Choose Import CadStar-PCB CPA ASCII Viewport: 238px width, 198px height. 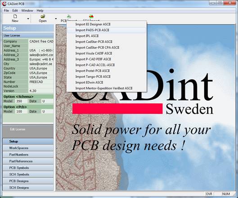pyautogui.click(x=107, y=48)
